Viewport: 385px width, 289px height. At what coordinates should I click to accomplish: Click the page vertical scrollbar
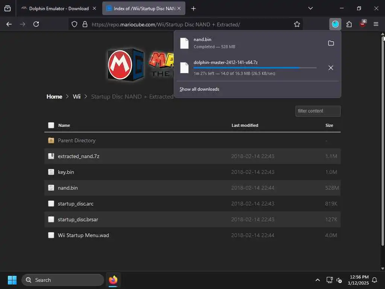click(382, 141)
